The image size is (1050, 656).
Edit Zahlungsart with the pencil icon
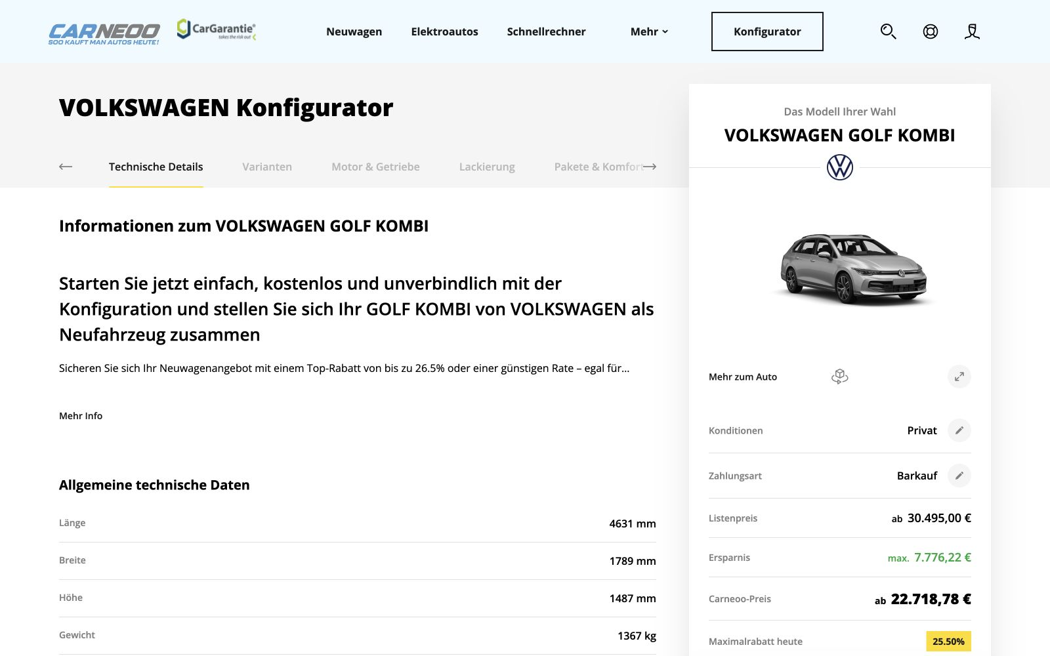(x=959, y=476)
